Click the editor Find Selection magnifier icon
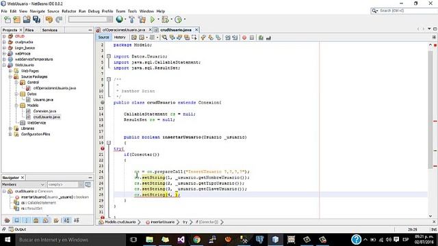 [x=164, y=38]
